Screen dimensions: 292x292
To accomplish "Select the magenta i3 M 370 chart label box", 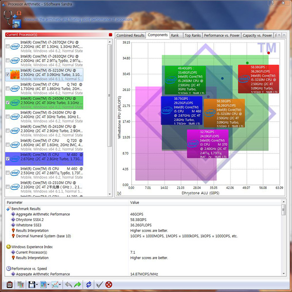I will click(x=208, y=144).
